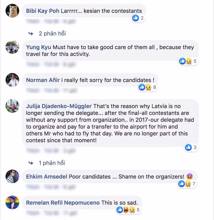Open Remelan Refil Nepomuceno's profile
214x220 pixels.
63,203
